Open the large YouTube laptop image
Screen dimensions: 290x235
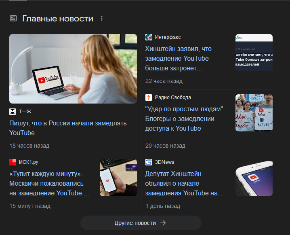click(73, 68)
